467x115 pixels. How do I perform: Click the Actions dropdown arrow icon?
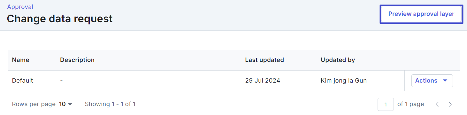[x=445, y=81]
